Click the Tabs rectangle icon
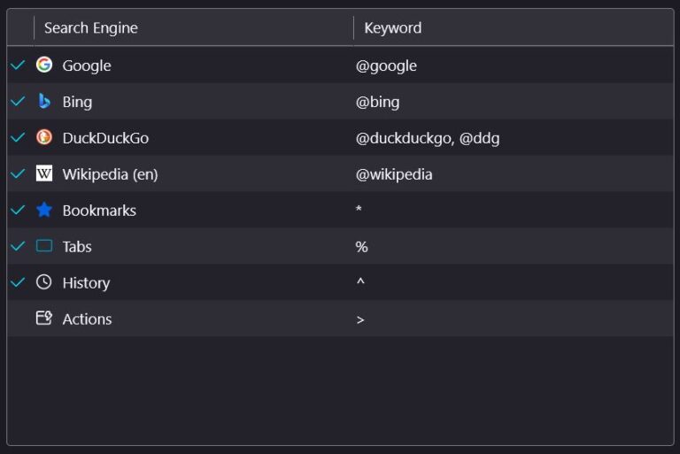Screen dimensions: 680x454 click(x=44, y=247)
